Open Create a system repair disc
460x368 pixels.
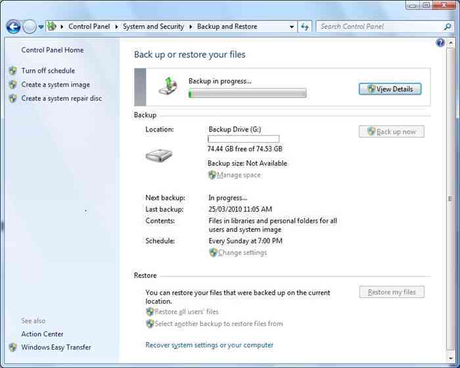point(61,99)
